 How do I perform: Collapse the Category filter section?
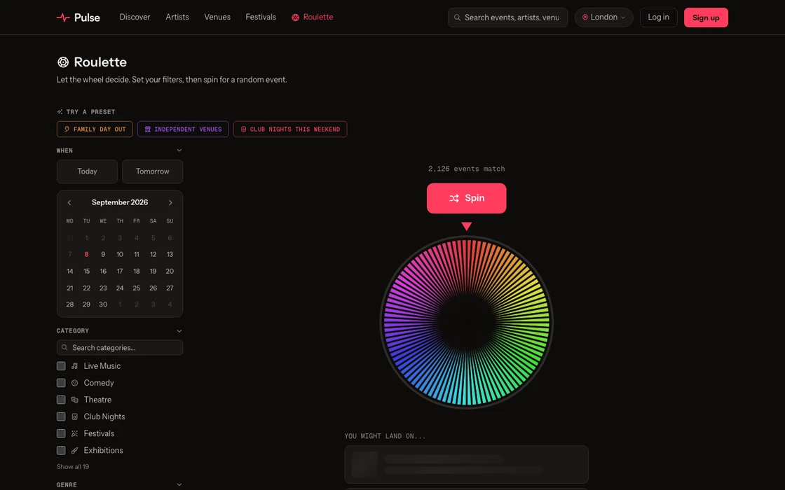pos(179,331)
